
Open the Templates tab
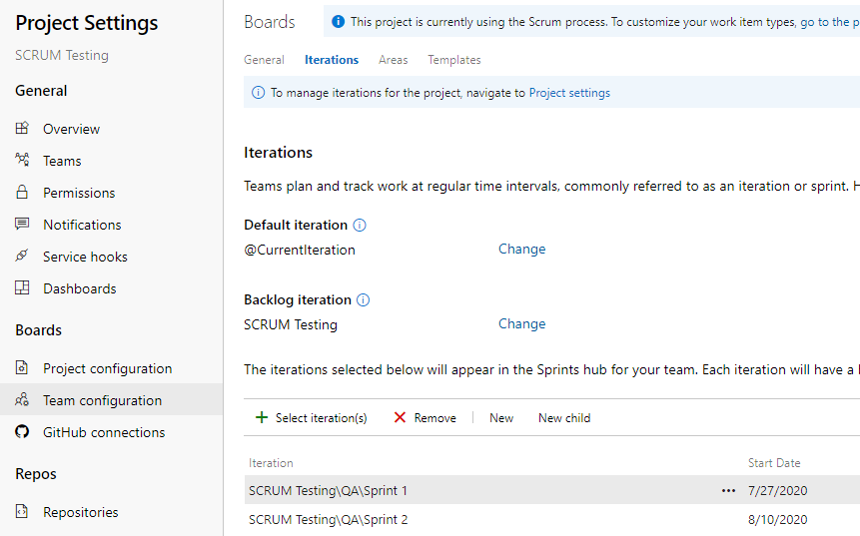[454, 60]
